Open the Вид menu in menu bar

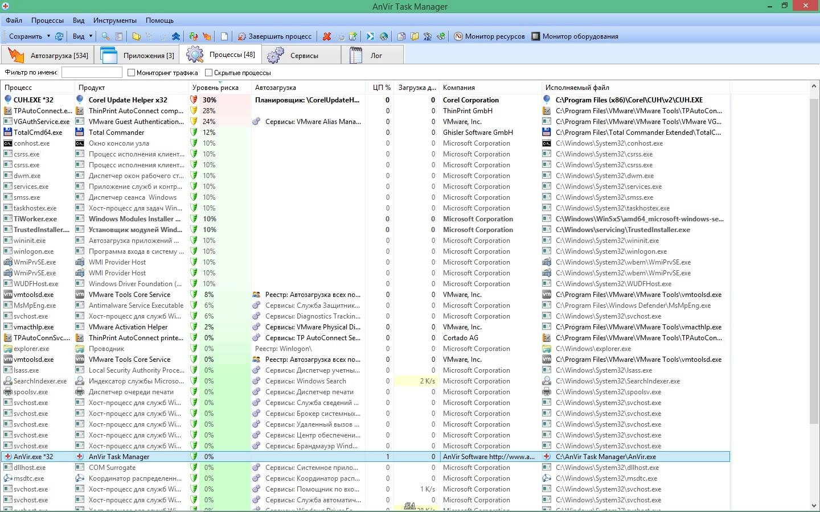(79, 20)
